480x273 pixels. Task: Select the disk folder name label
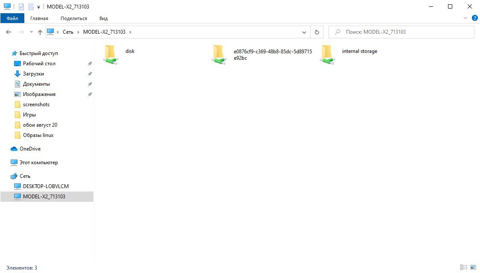click(130, 51)
